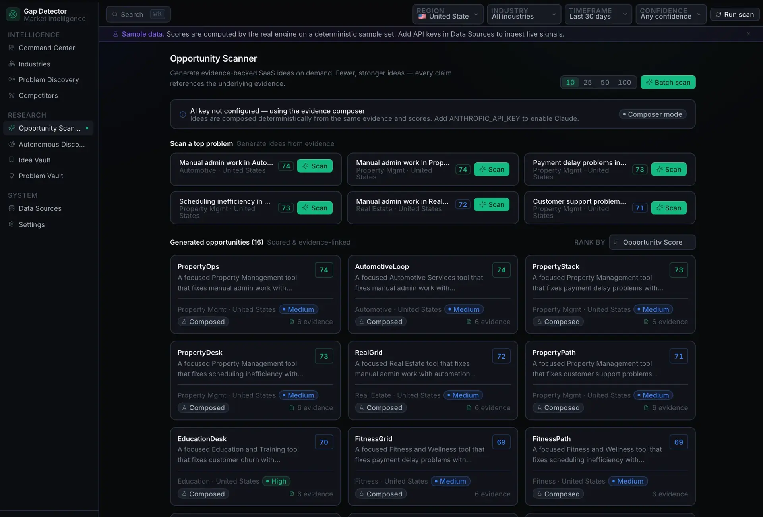Click the refresh icon on Run scan

click(718, 14)
